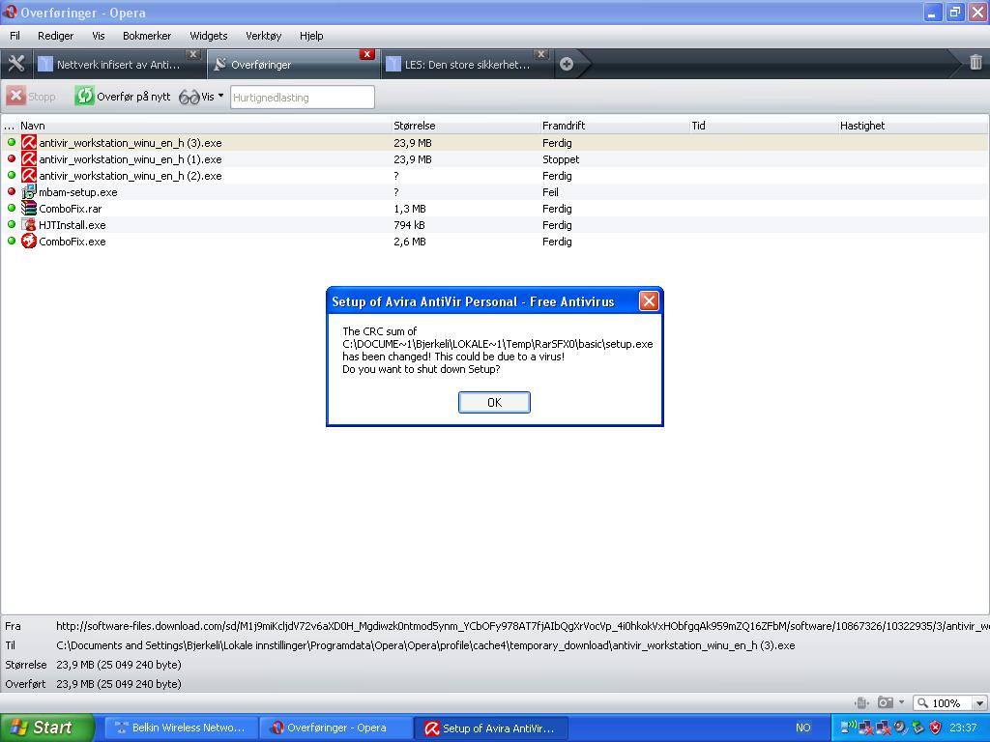Select the Overføringer tab

pos(293,65)
